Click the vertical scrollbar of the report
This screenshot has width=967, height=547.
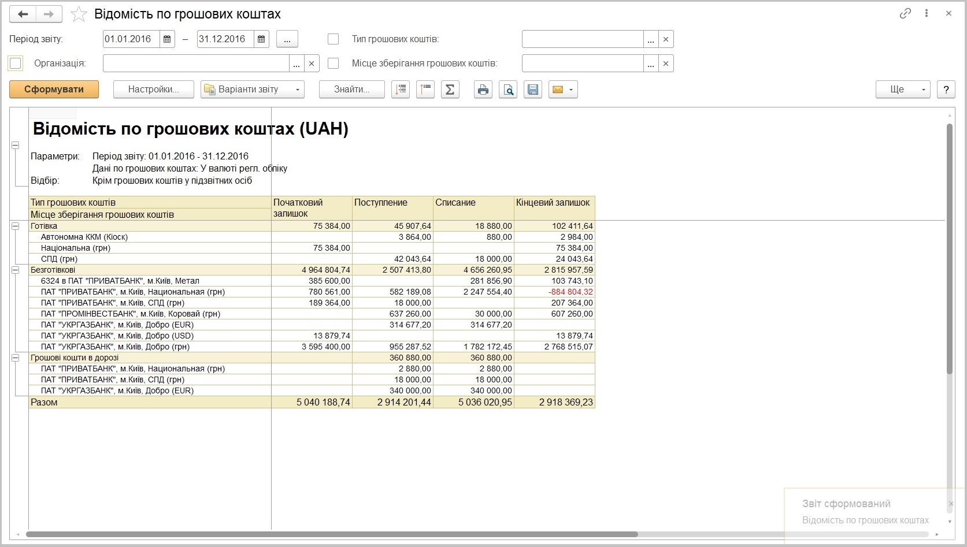click(949, 248)
